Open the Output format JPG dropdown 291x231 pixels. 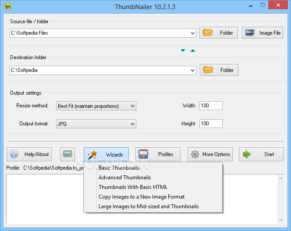[96, 124]
